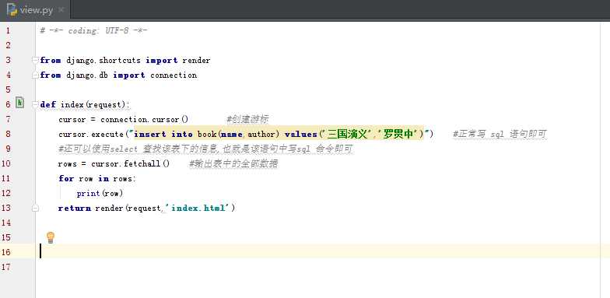Collapse the import block fold at line 3
Image resolution: width=610 pixels, height=298 pixels.
36,60
